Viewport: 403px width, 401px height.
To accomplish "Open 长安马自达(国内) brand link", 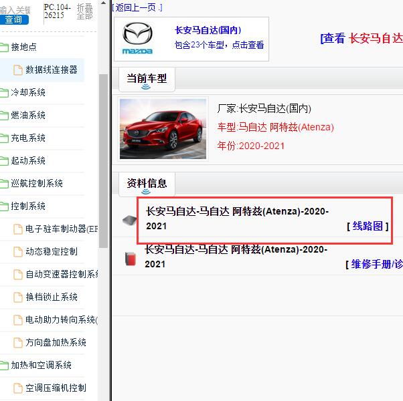I will (208, 30).
